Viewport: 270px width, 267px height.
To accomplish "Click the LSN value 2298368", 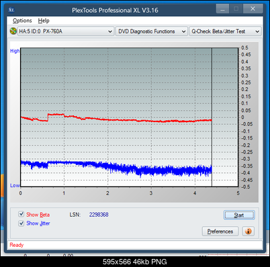I will coord(99,215).
